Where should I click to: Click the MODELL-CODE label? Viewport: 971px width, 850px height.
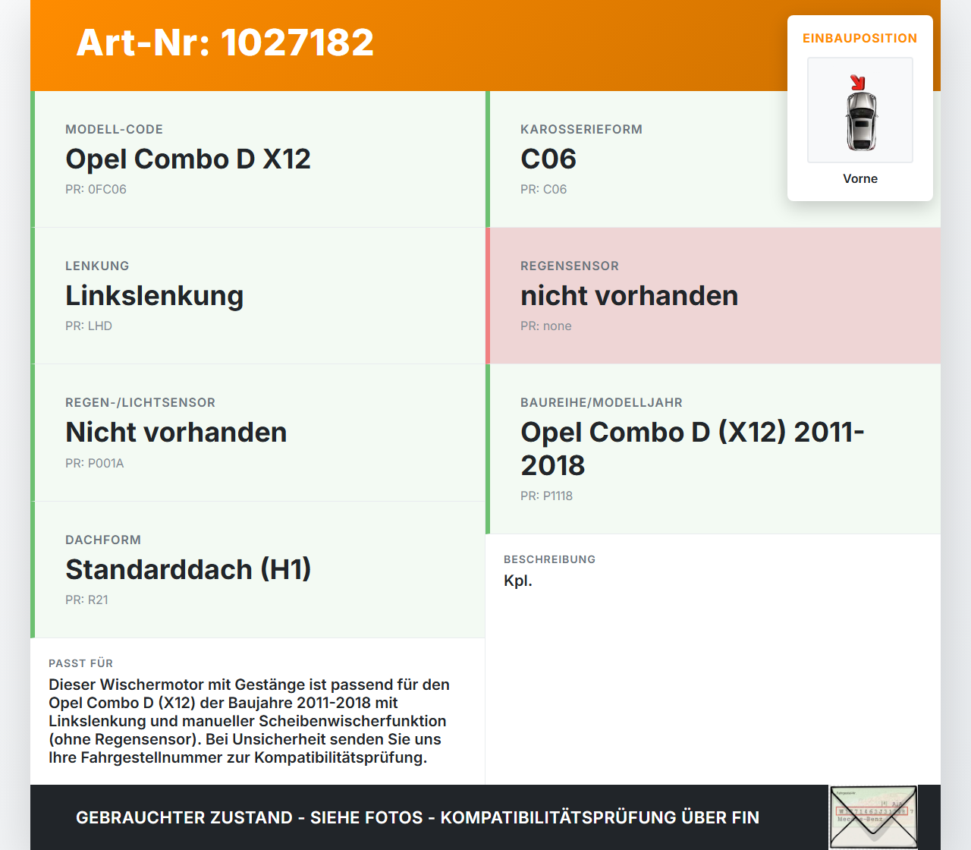[114, 129]
